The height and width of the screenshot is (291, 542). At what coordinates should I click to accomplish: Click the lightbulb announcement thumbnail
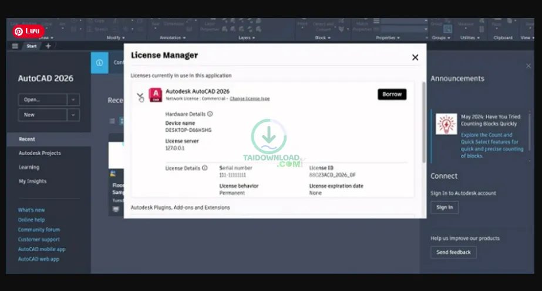[446, 124]
